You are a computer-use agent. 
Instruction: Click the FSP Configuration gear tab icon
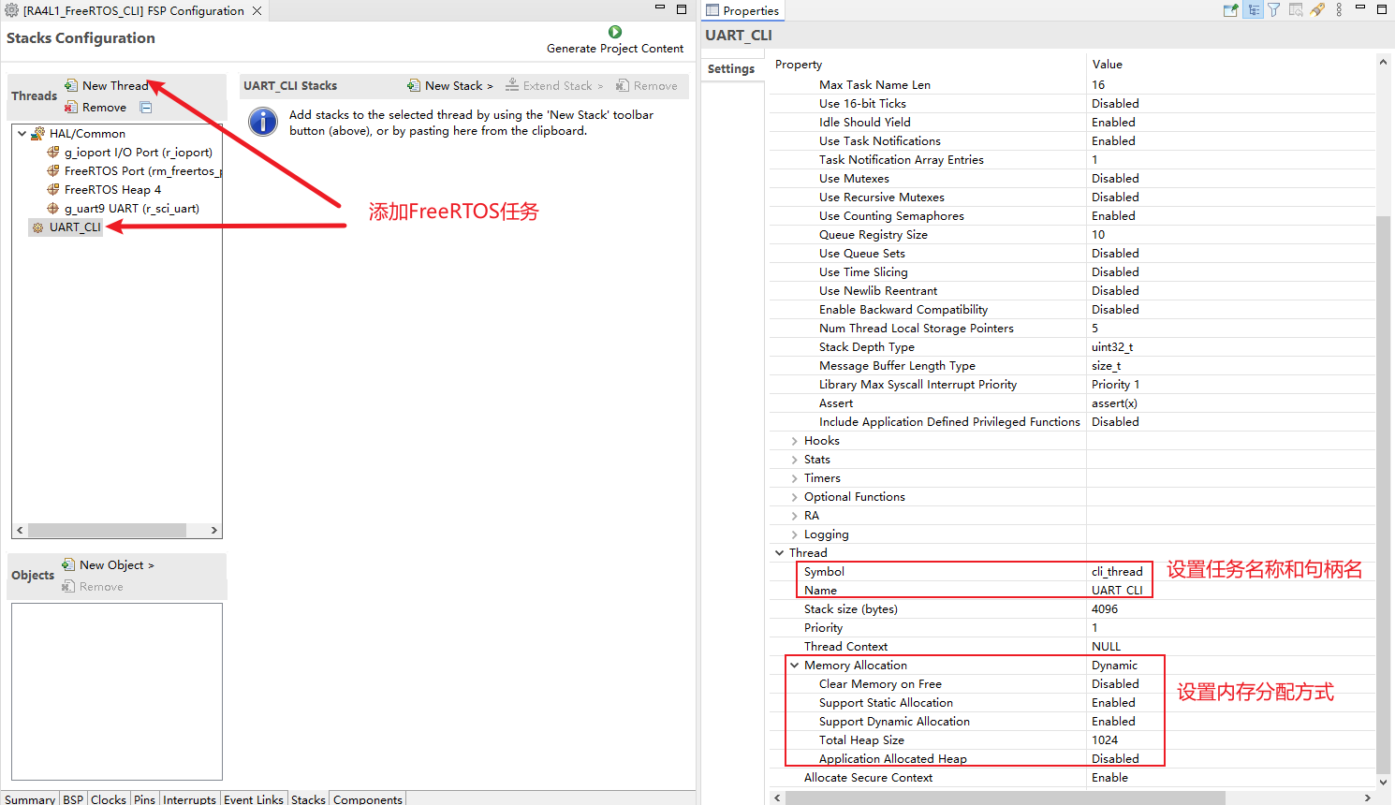(12, 10)
